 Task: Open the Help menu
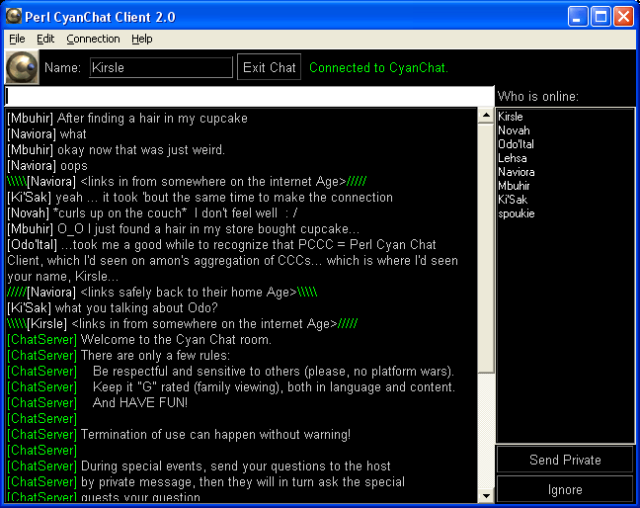tap(141, 39)
